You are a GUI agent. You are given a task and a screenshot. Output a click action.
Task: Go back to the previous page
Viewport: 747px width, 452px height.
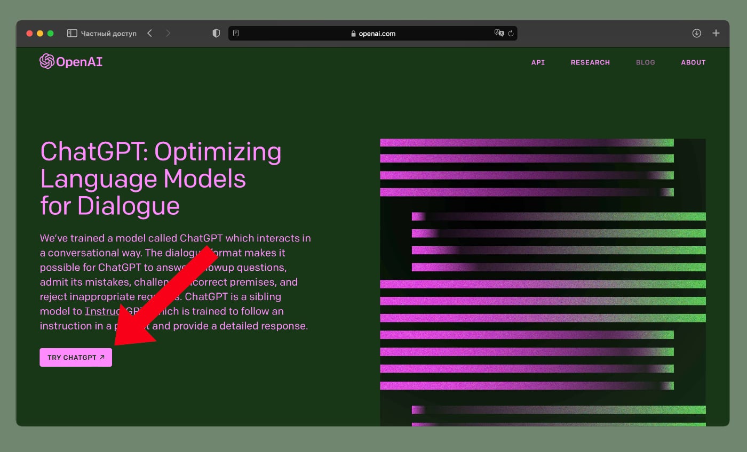150,34
